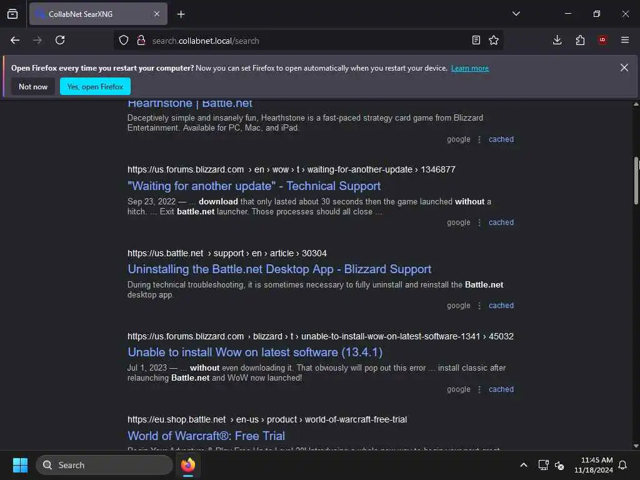Screen dimensions: 640x480
Task: Click unable-to-install-wow forum URL text
Action: tap(321, 336)
